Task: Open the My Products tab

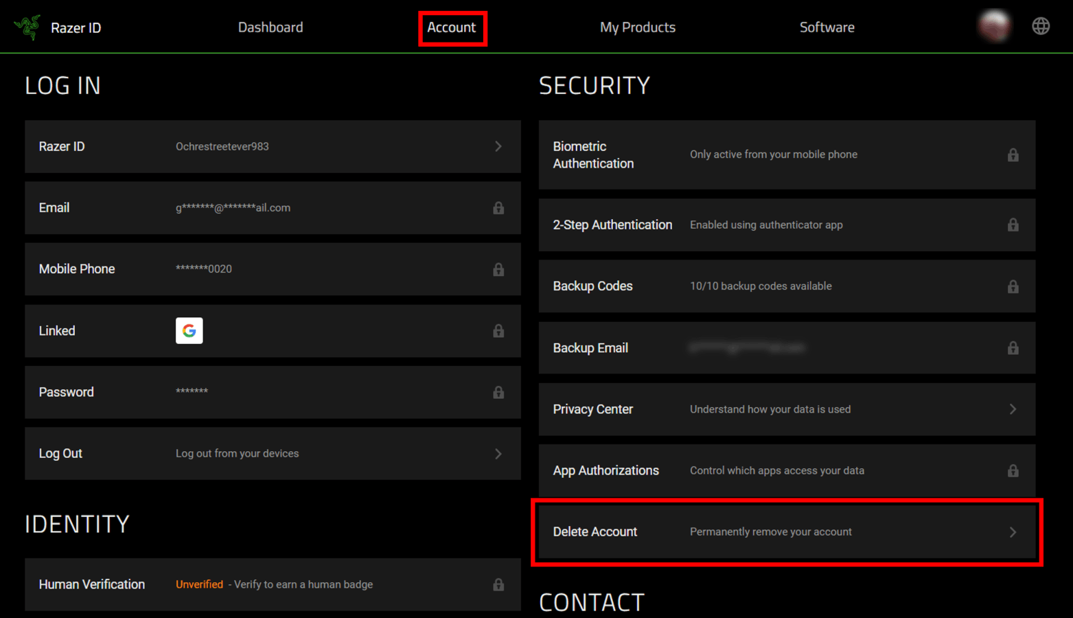Action: pyautogui.click(x=637, y=27)
